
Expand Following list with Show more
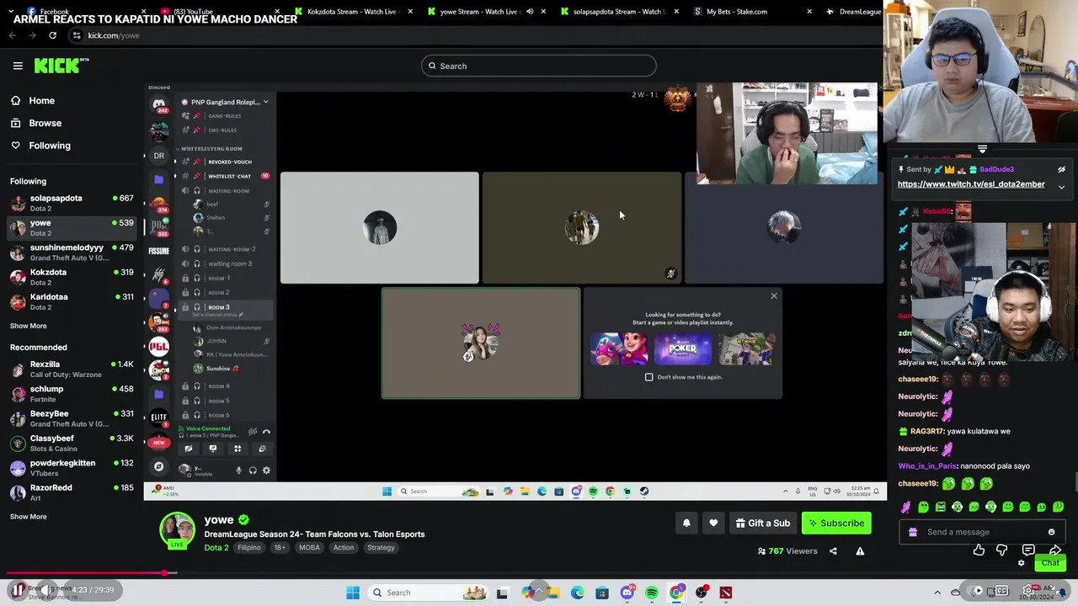pyautogui.click(x=29, y=326)
